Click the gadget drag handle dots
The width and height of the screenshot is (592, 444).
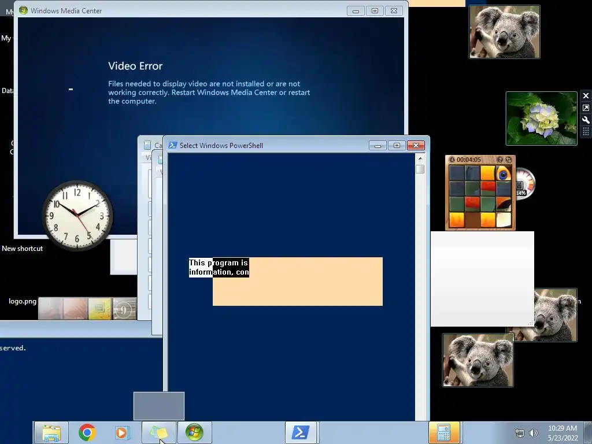(x=586, y=132)
